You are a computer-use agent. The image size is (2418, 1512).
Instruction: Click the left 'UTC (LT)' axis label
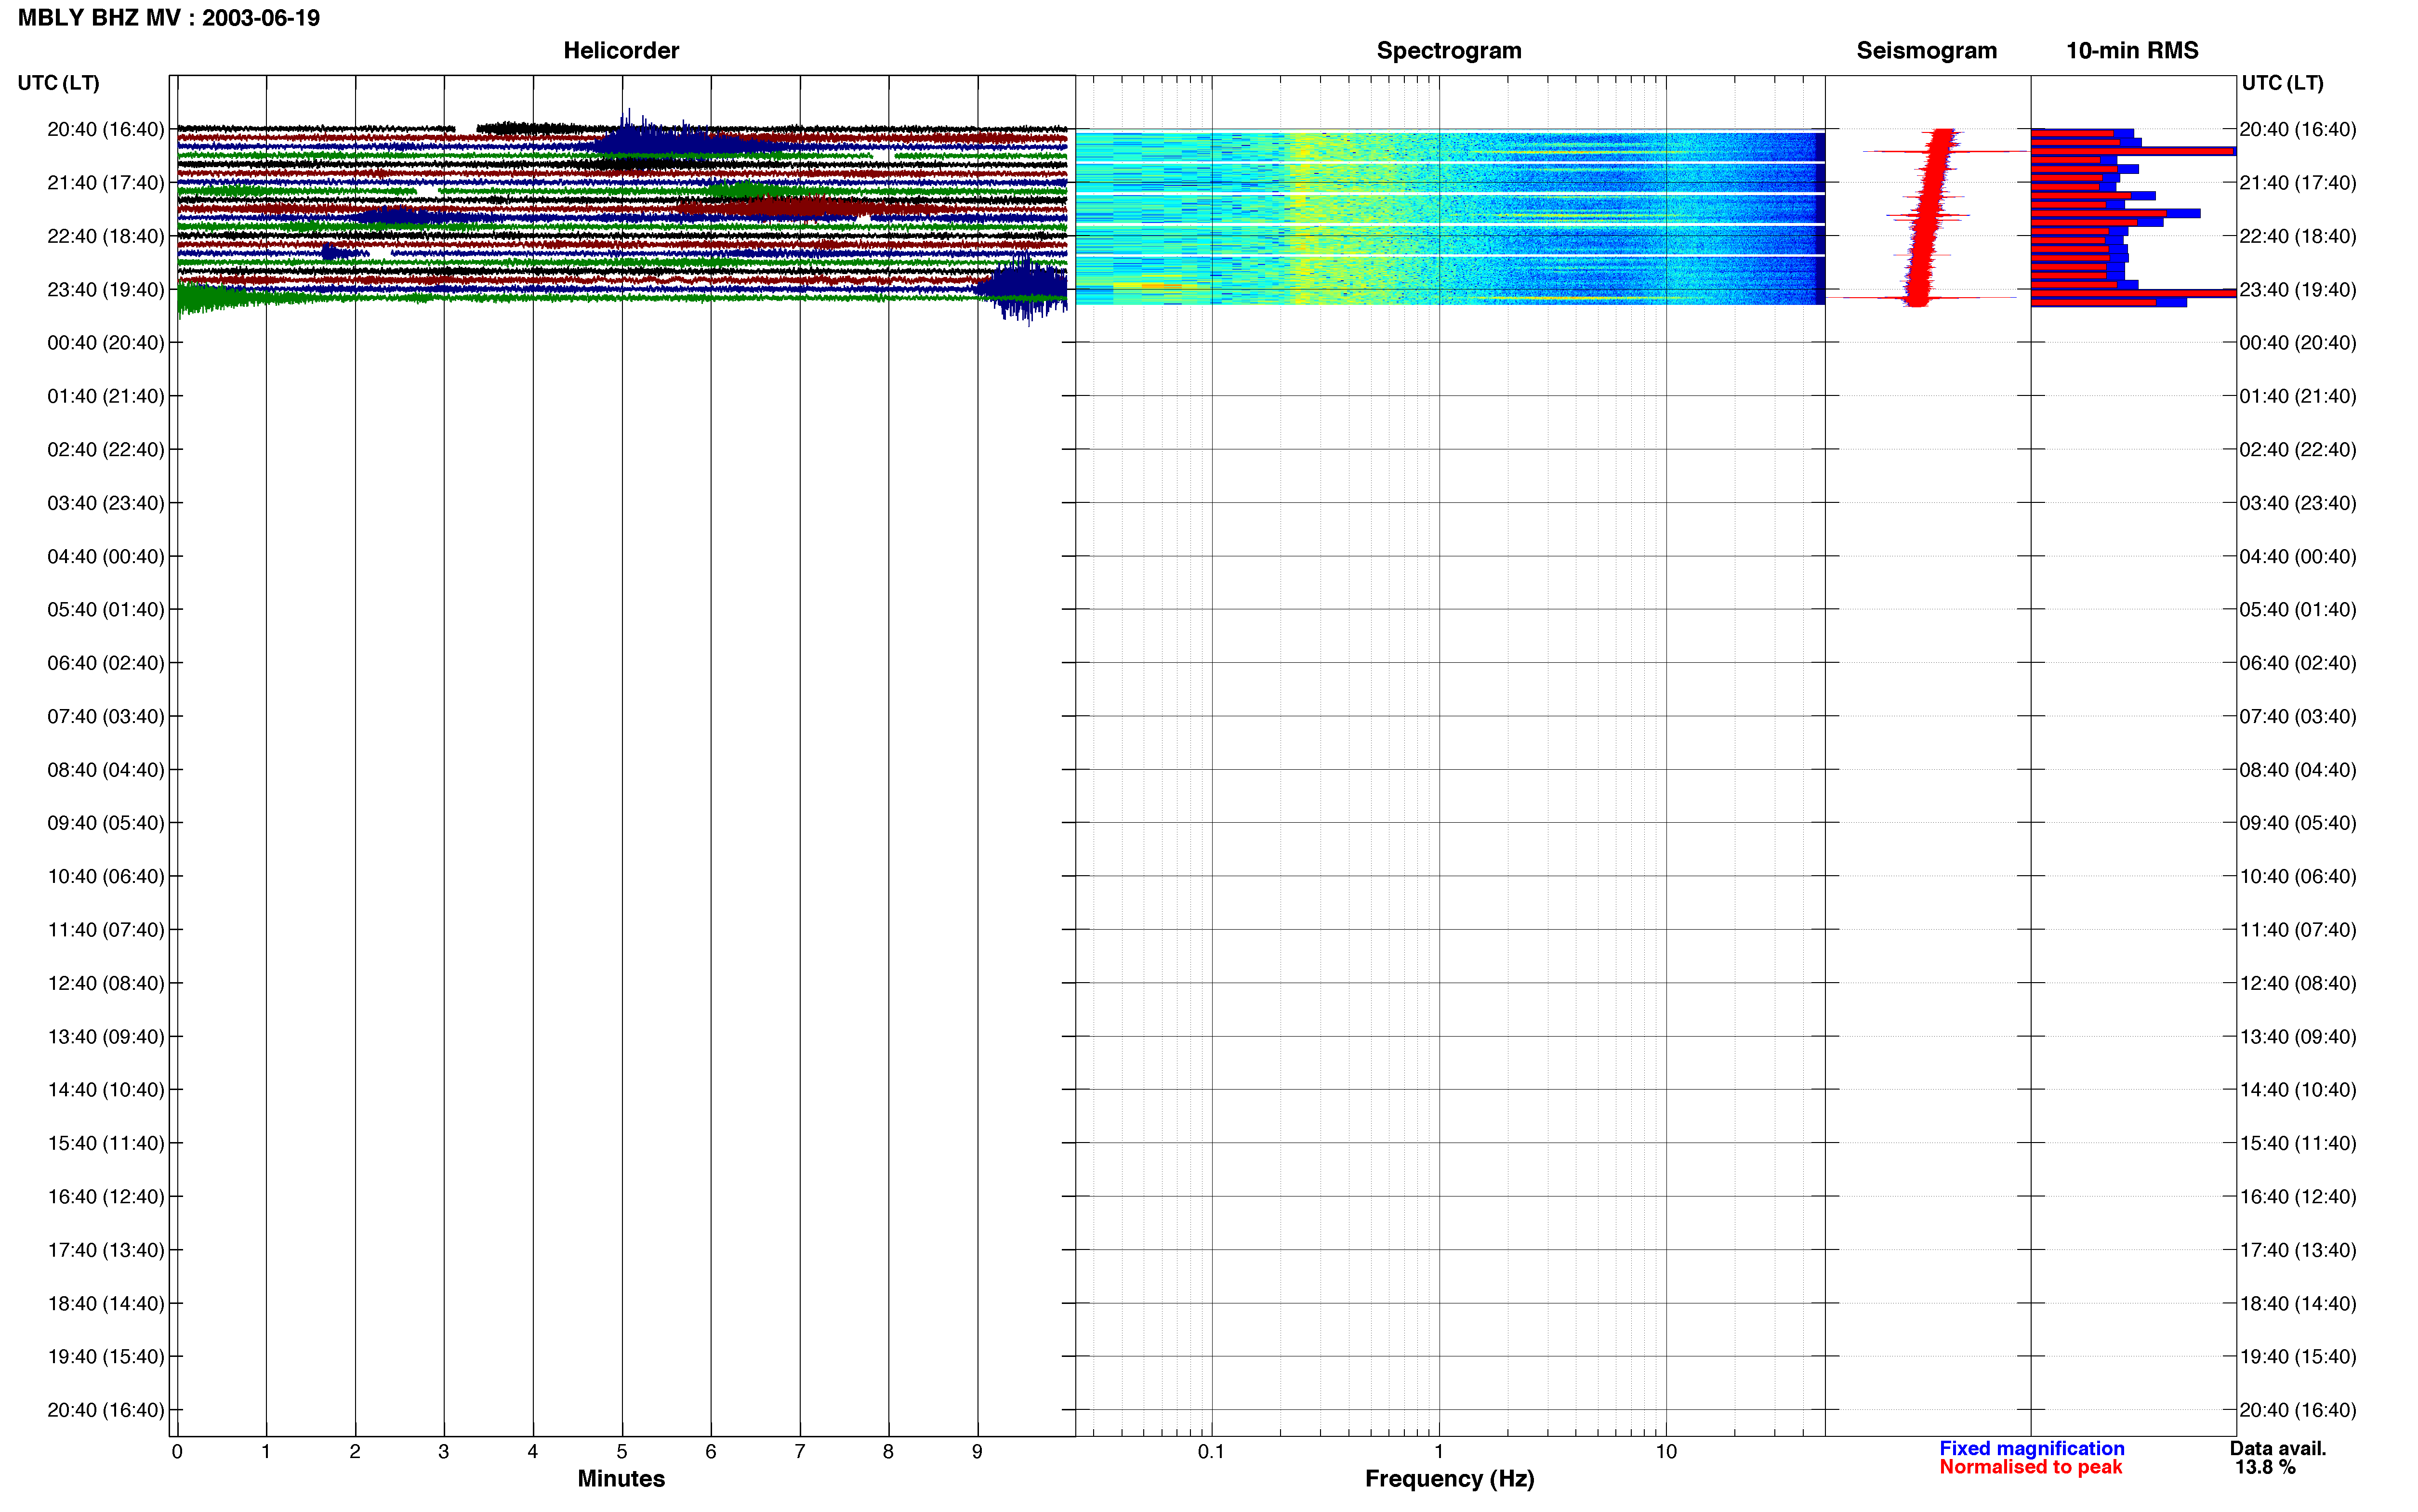coord(59,83)
